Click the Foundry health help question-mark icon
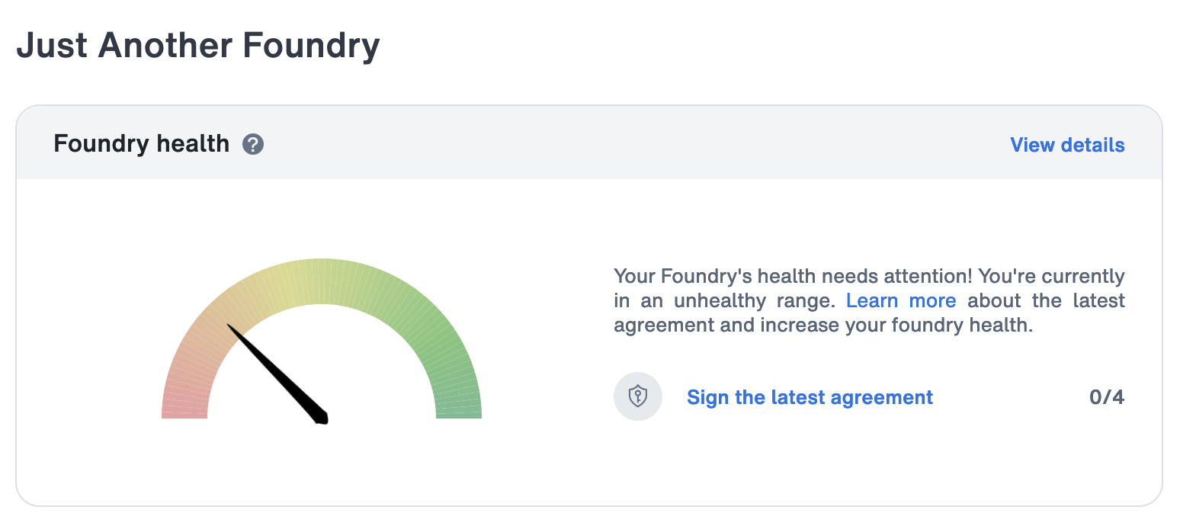Screen dimensions: 1180x526 [x=253, y=144]
